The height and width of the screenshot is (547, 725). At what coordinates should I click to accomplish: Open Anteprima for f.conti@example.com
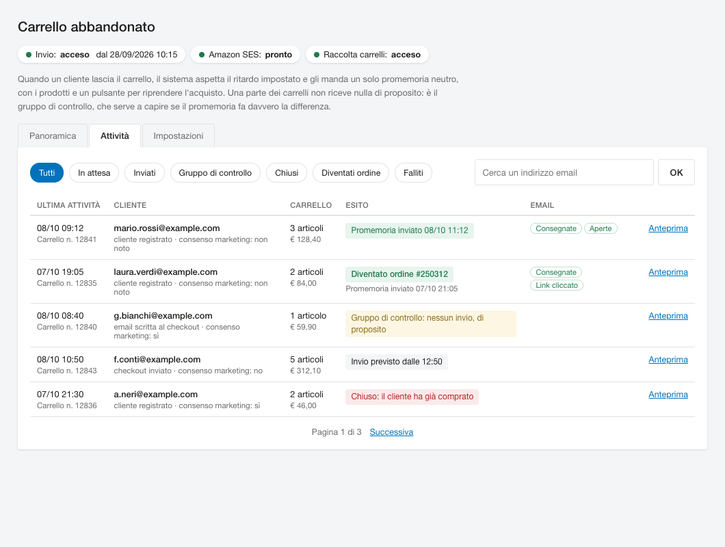point(668,360)
